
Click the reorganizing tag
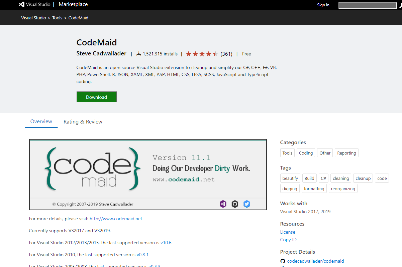(x=343, y=189)
